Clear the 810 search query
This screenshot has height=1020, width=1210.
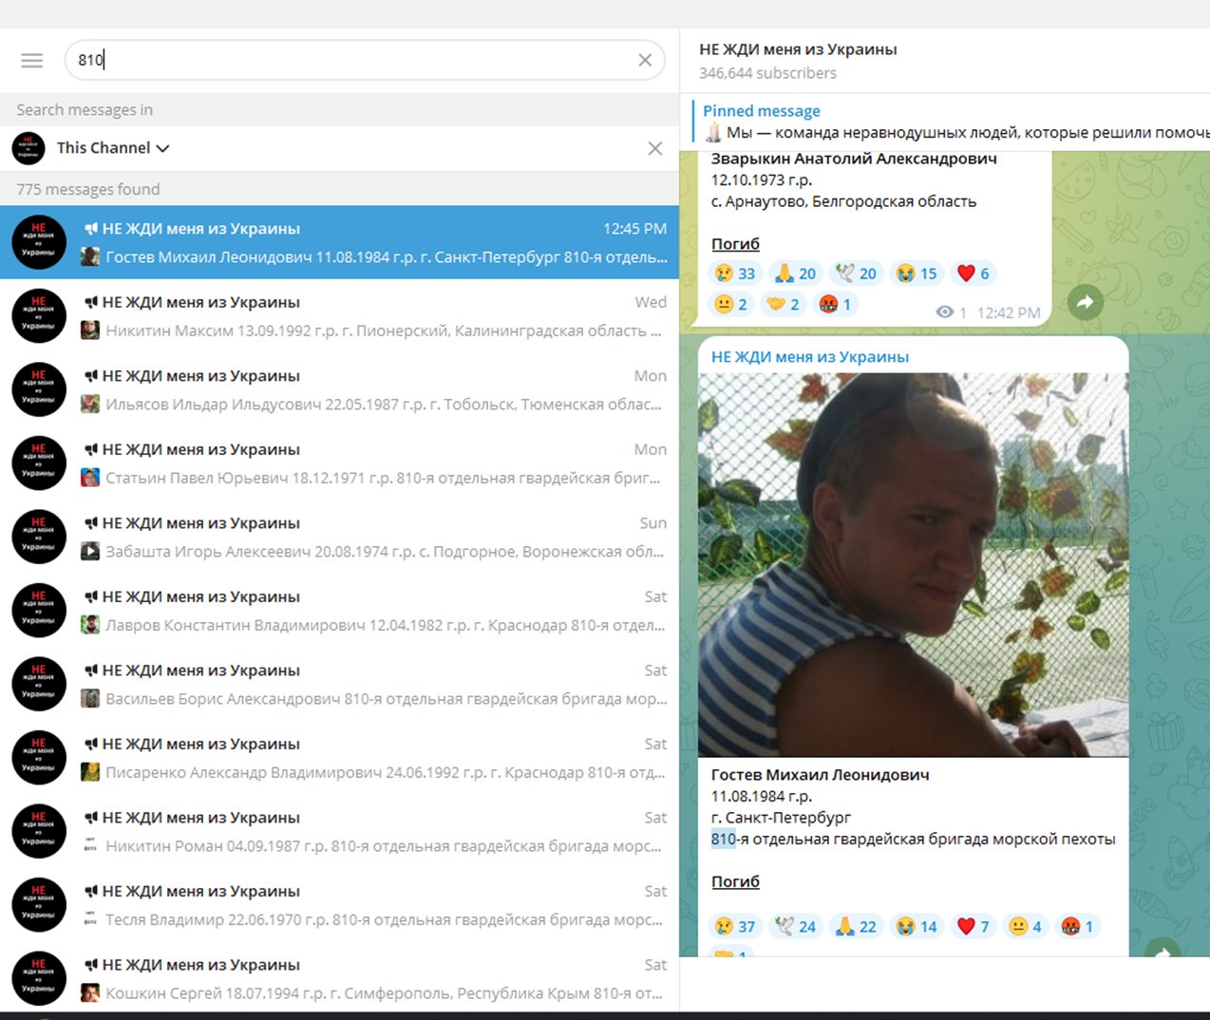tap(645, 60)
